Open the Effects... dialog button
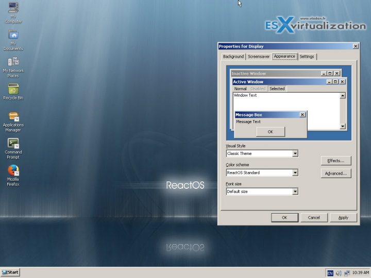Screen dimensions: 371x278 [x=336, y=161]
